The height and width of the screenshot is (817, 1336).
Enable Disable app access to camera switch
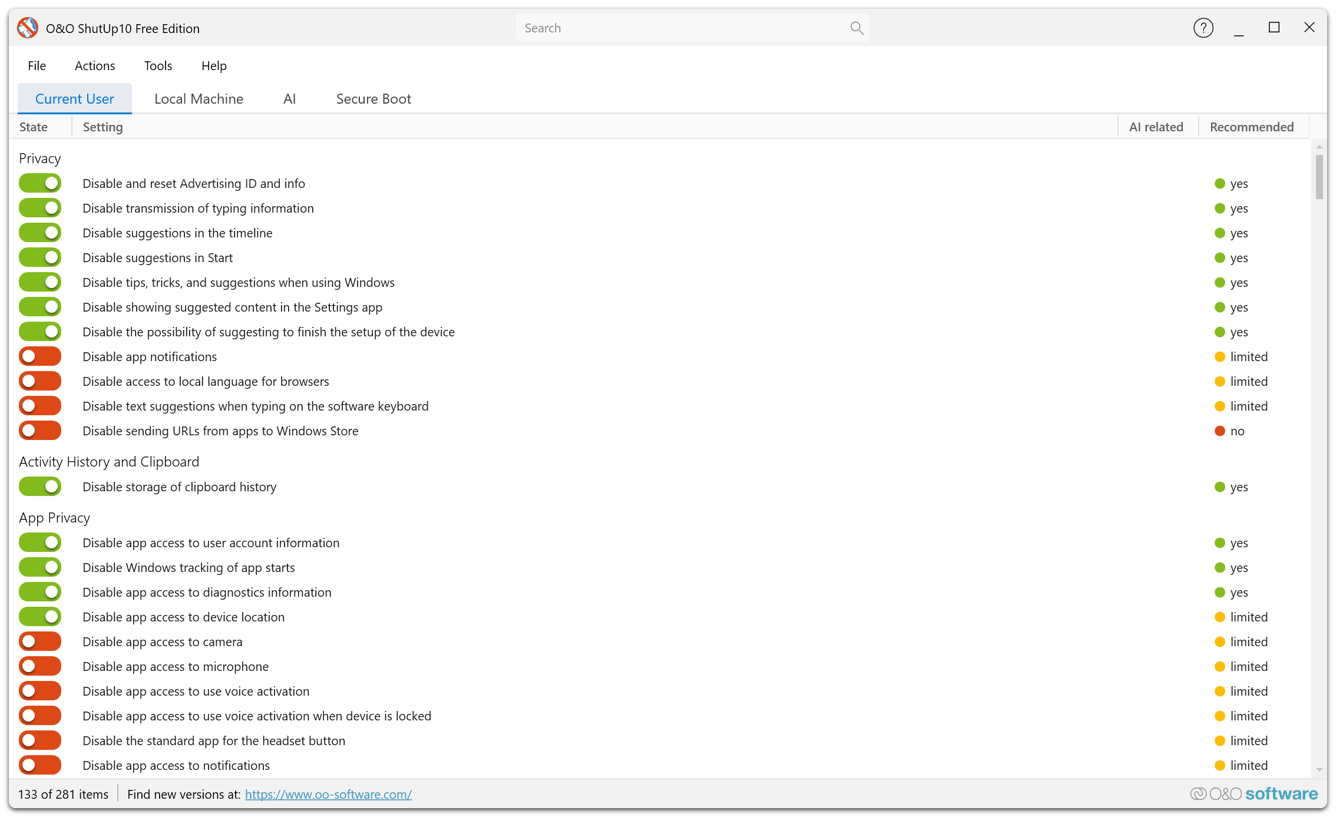point(40,641)
